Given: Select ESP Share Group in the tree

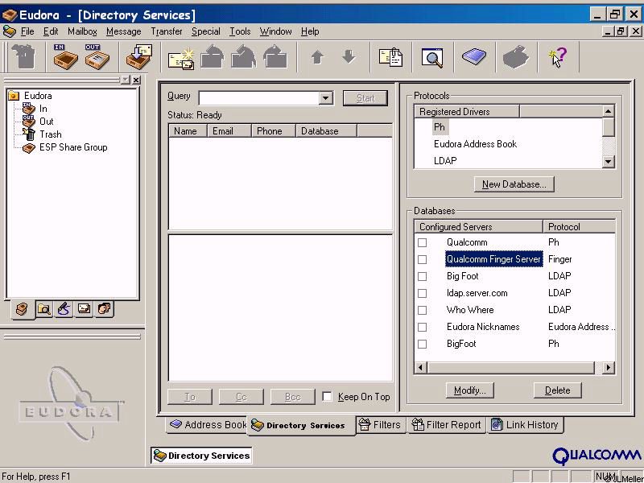Looking at the screenshot, I should coord(73,147).
